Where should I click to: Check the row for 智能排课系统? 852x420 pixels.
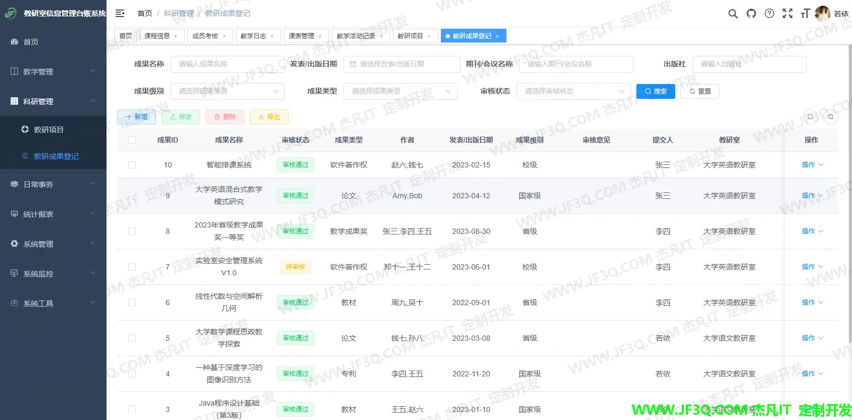132,165
